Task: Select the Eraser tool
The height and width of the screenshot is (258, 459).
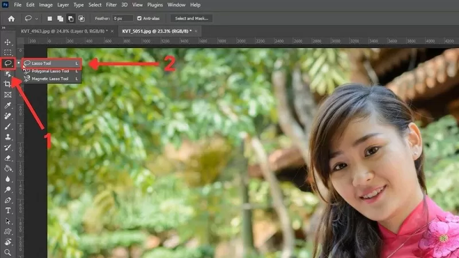Action: [x=8, y=158]
